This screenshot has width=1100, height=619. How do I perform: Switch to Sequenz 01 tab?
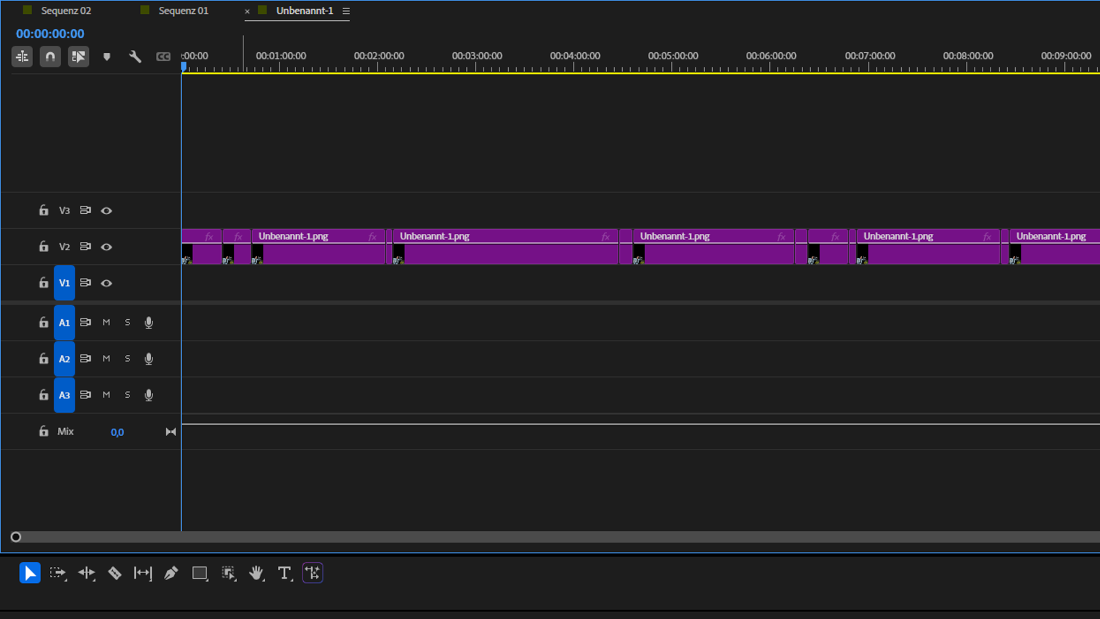[x=183, y=10]
